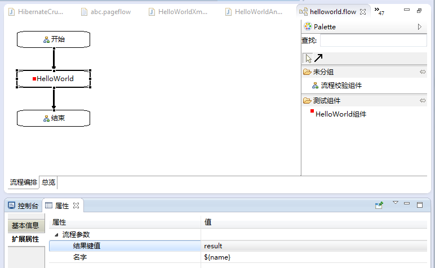Click the red square on HelloWorld node
The width and height of the screenshot is (435, 268).
(x=34, y=79)
